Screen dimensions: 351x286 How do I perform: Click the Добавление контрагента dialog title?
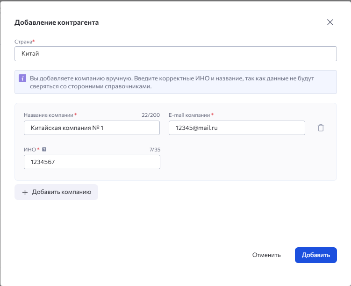[x=57, y=22]
